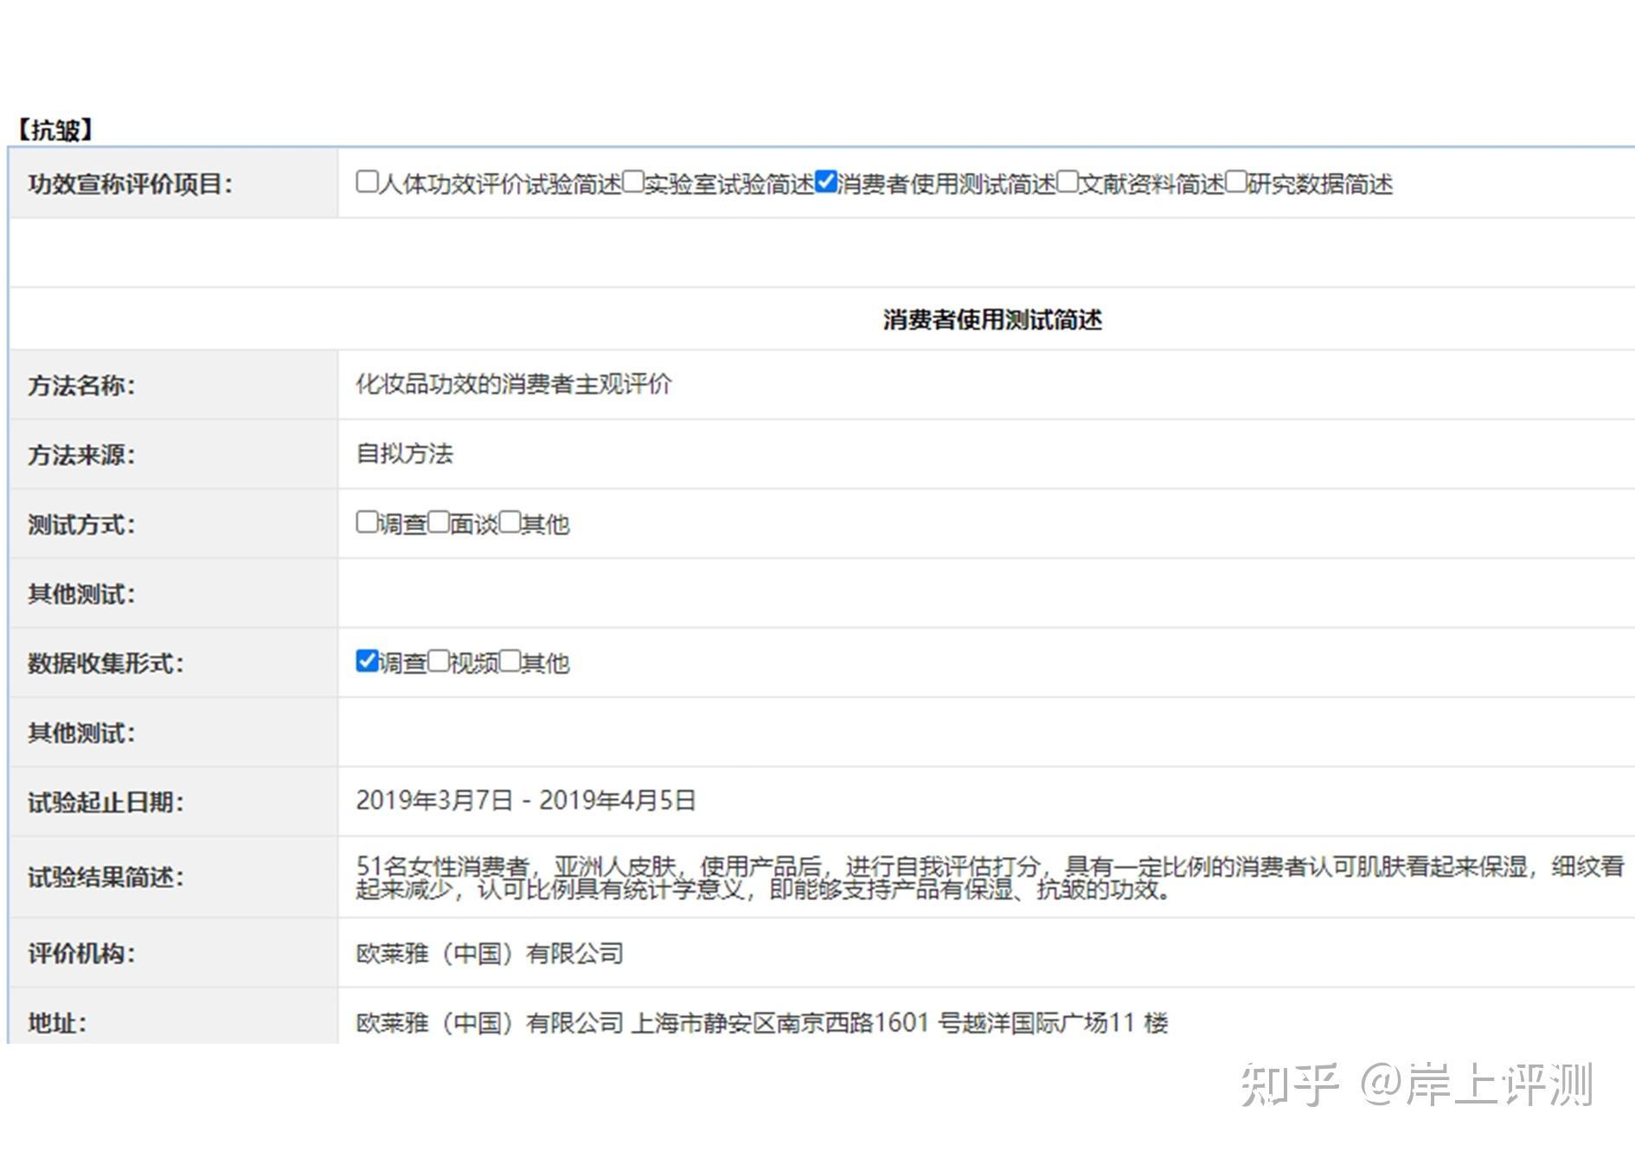Screen dimensions: 1635x1151
Task: Tick 调查 checkbox in 测试方式 row
Action: [x=367, y=522]
